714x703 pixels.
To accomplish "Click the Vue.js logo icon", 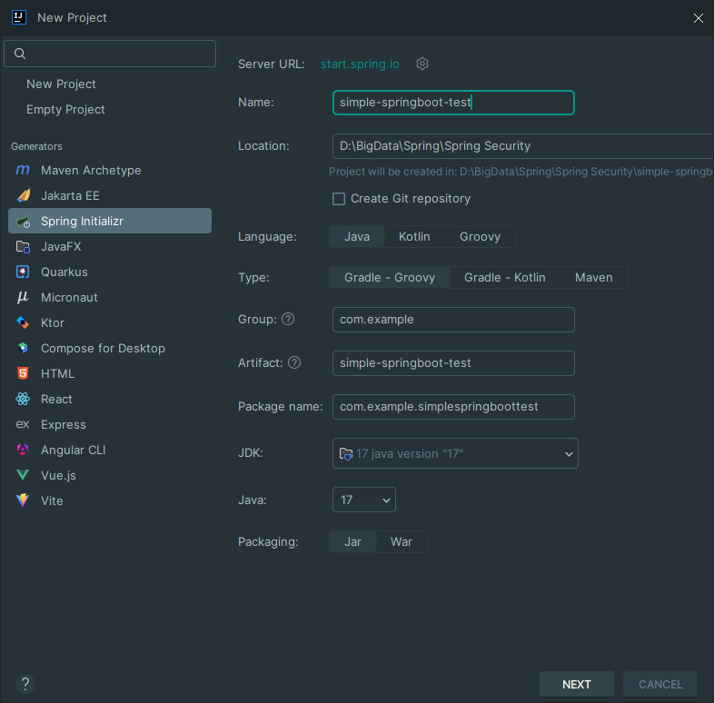I will pos(23,475).
